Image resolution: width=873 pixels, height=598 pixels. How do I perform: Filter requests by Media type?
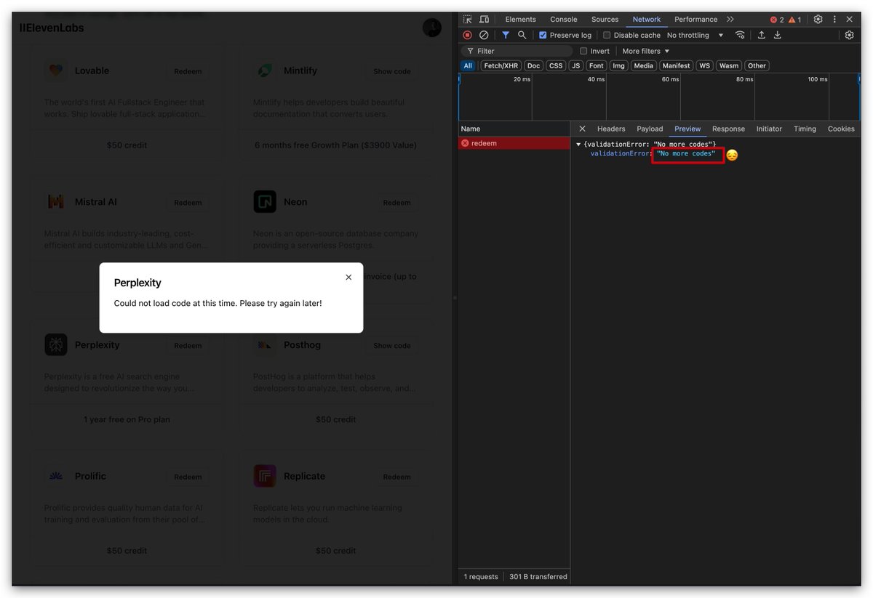[643, 65]
